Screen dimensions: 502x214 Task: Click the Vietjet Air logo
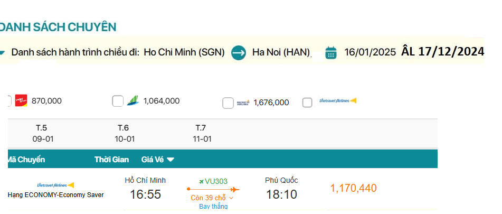[x=21, y=100]
